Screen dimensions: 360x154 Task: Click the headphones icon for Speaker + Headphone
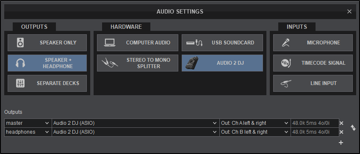(20, 63)
